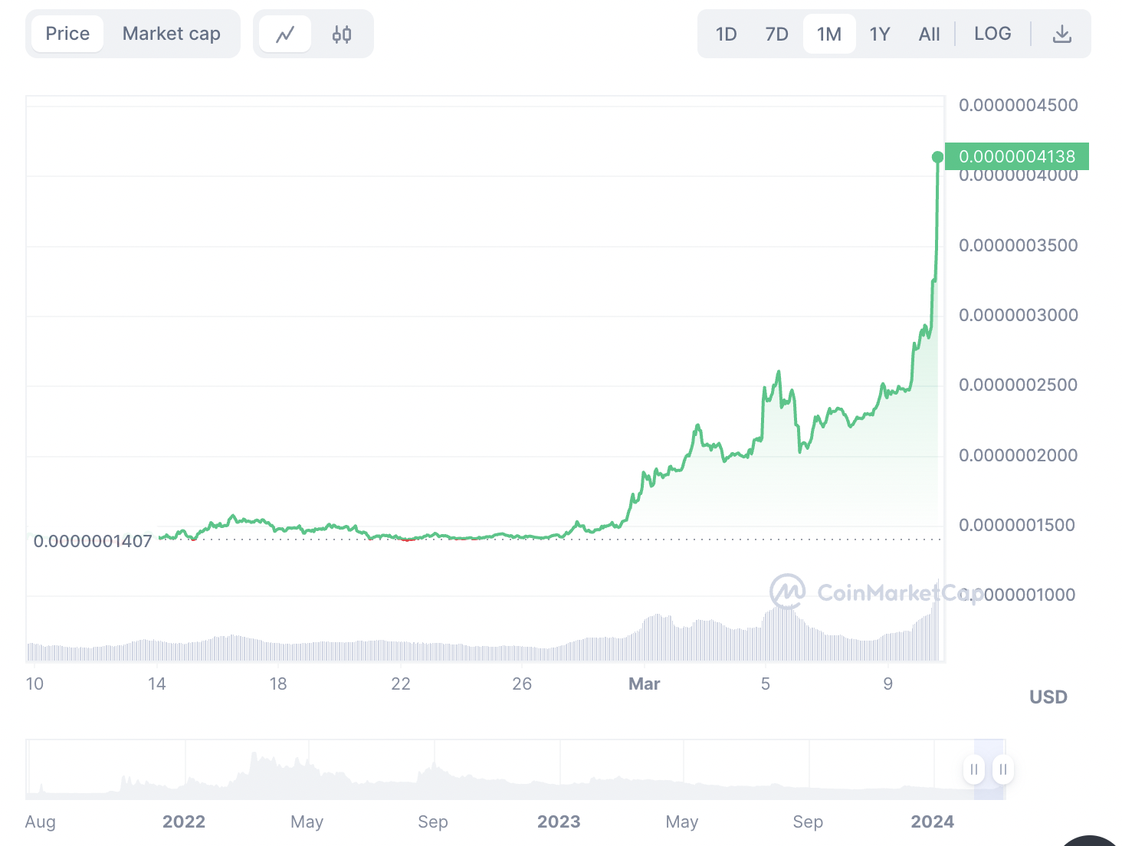Click the Mar date axis label
Image resolution: width=1122 pixels, height=846 pixels.
[x=644, y=684]
